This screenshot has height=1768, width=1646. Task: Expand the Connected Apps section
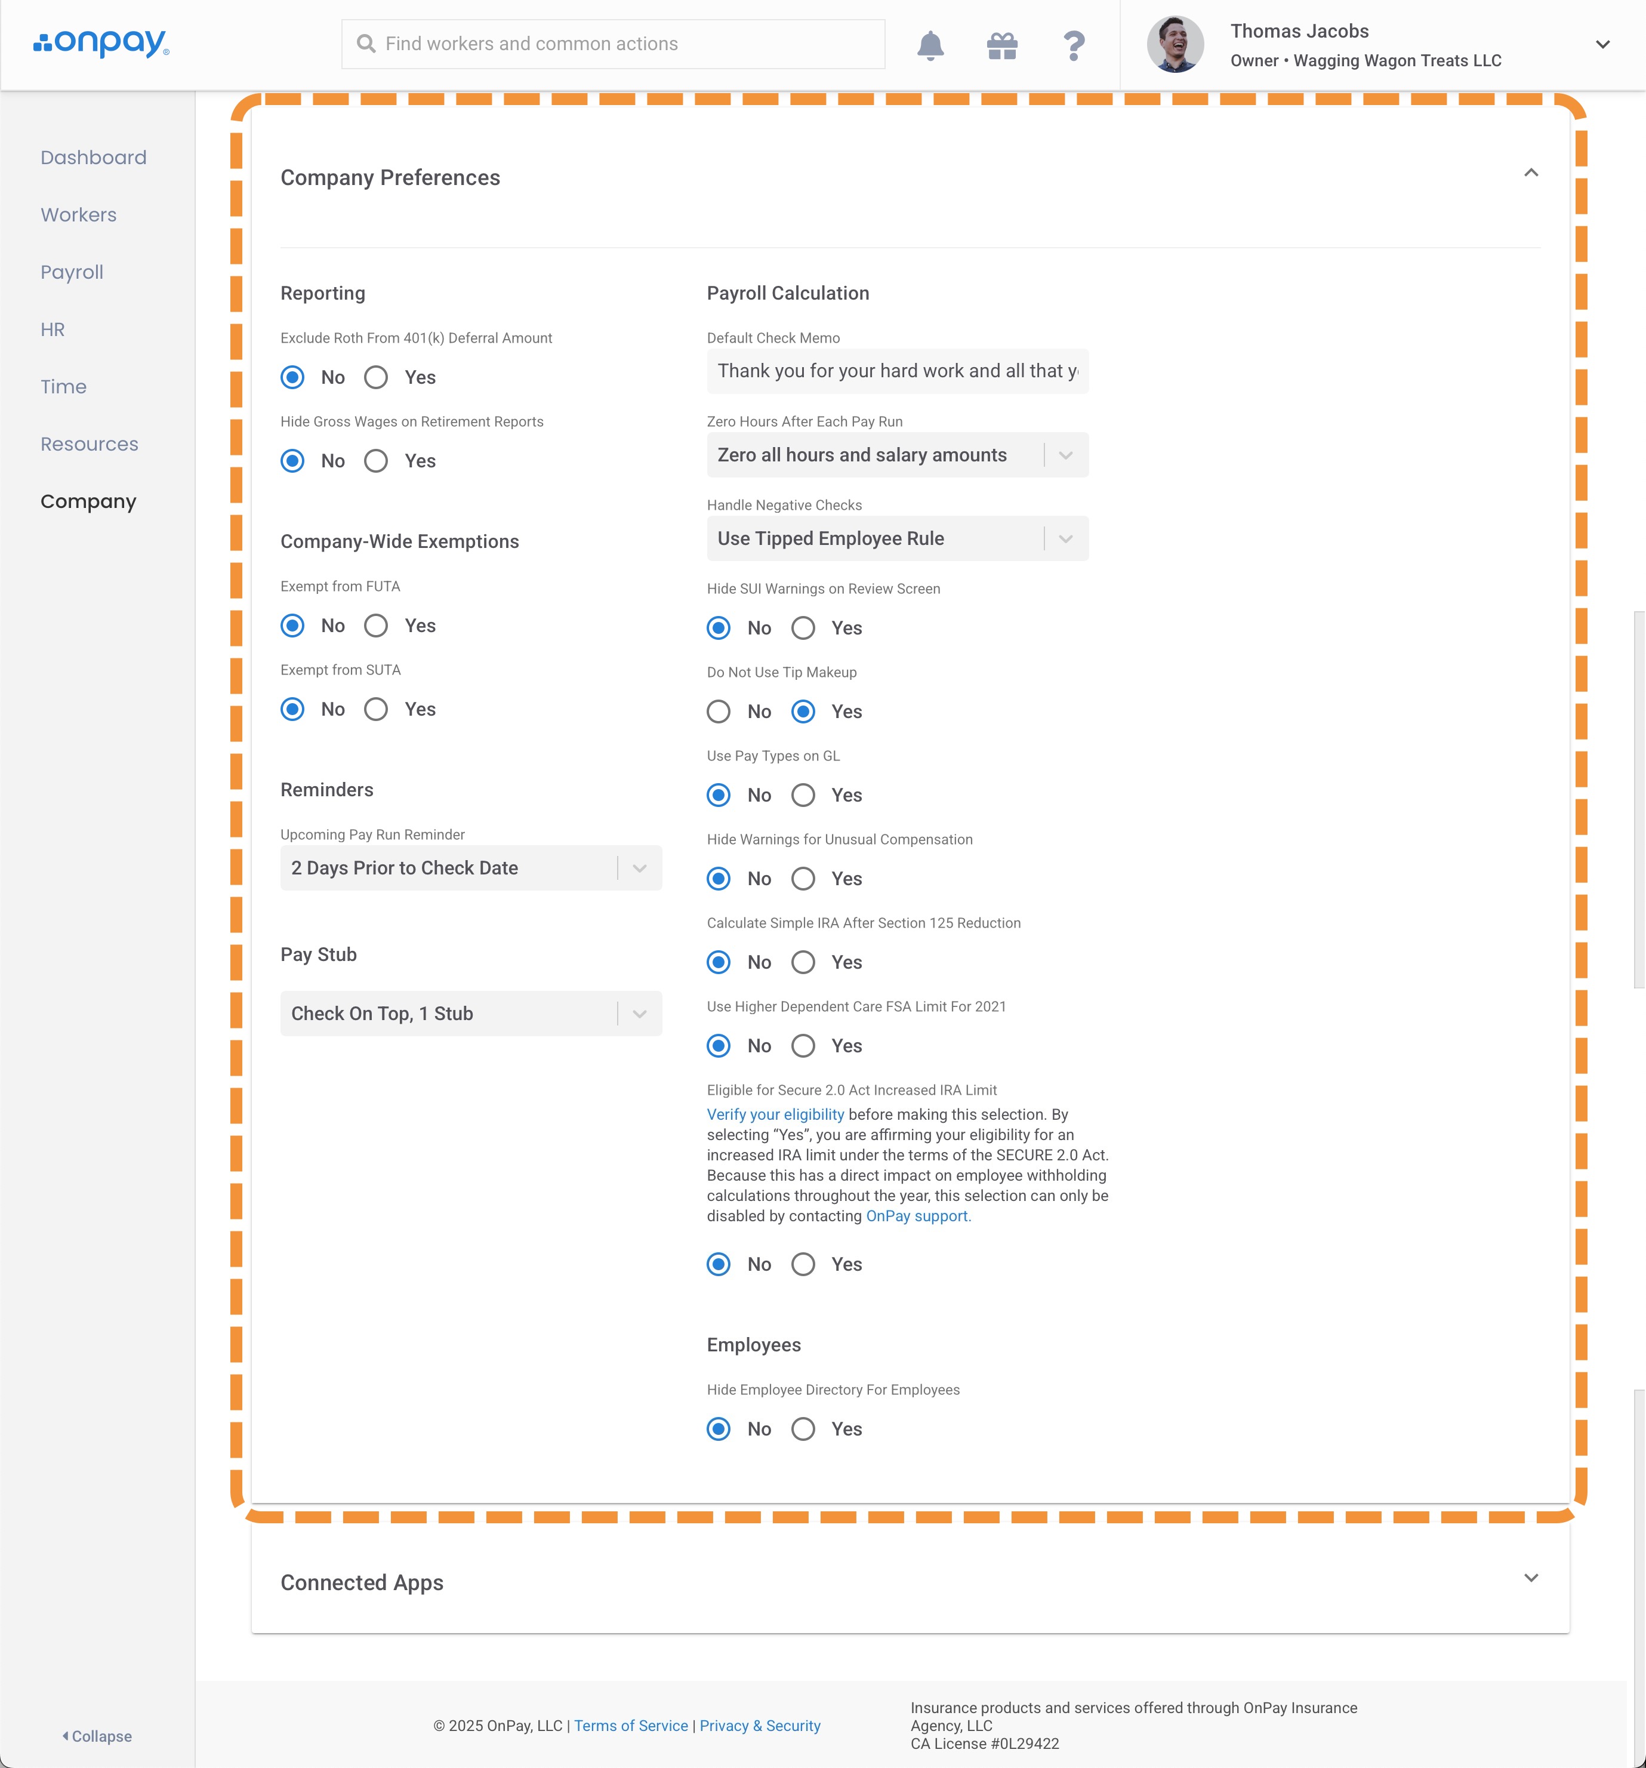tap(1530, 1578)
